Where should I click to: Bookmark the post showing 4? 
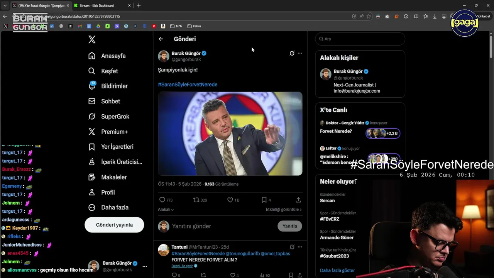click(x=264, y=200)
